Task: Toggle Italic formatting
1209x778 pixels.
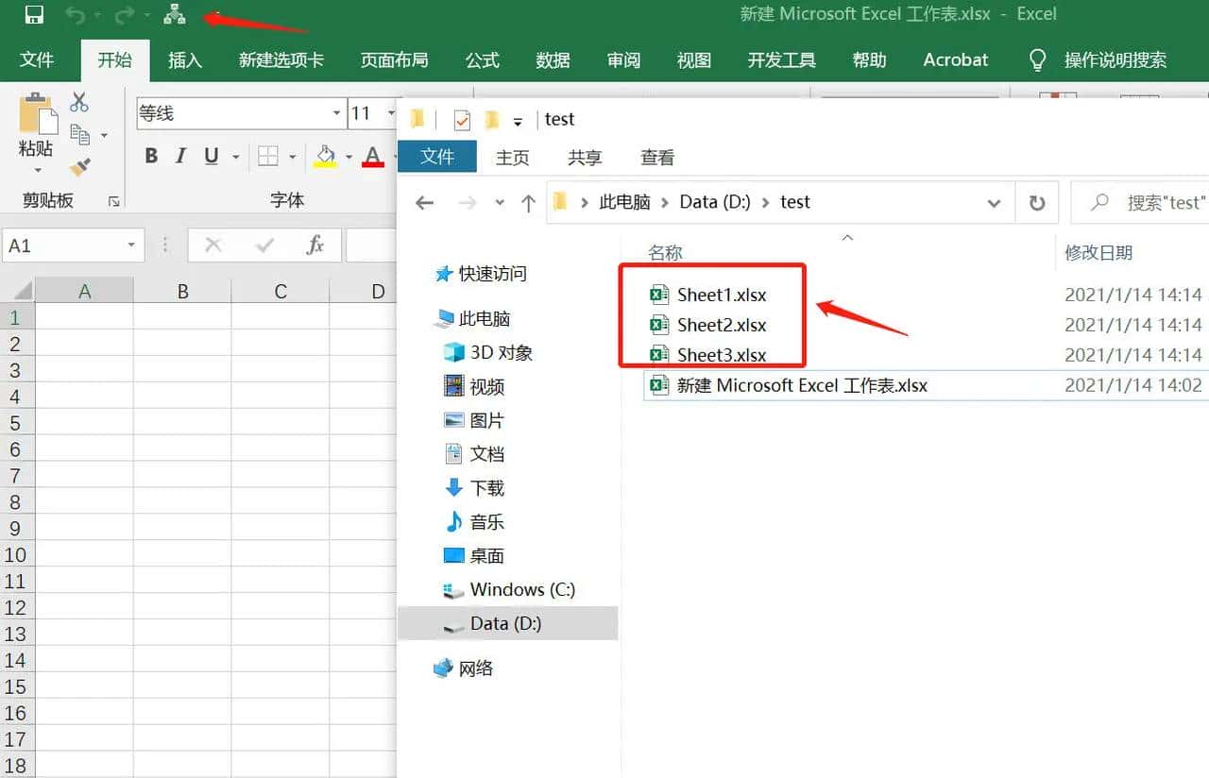Action: tap(179, 156)
